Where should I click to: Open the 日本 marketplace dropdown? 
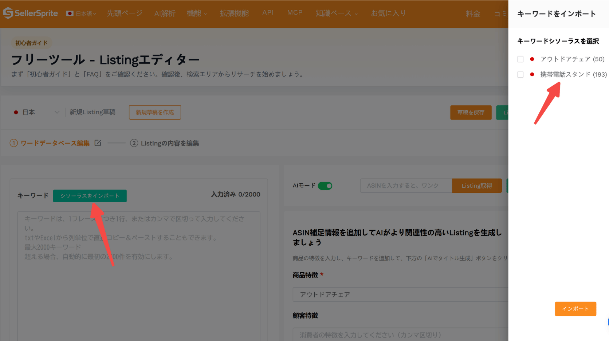pyautogui.click(x=36, y=112)
